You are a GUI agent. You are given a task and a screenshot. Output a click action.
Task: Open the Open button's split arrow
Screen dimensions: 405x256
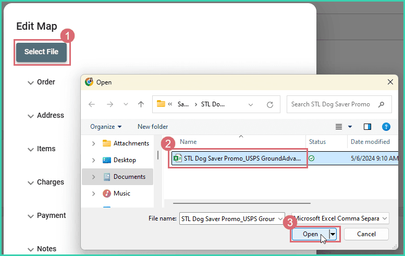(x=333, y=234)
